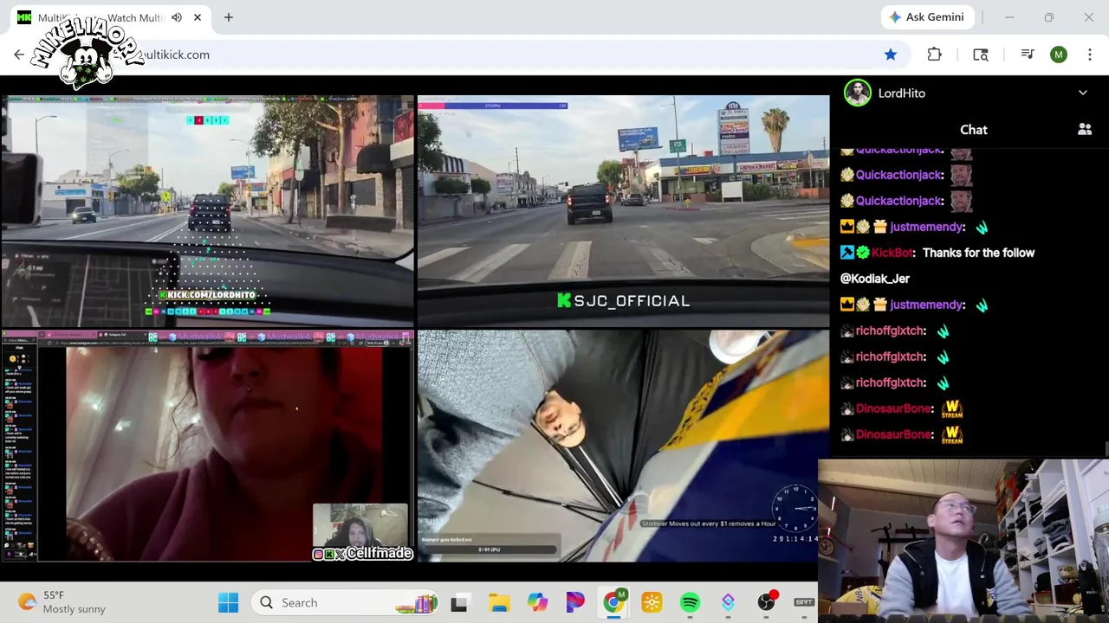Click the Ask Gemini button
Screen dimensions: 1109x623
(928, 17)
